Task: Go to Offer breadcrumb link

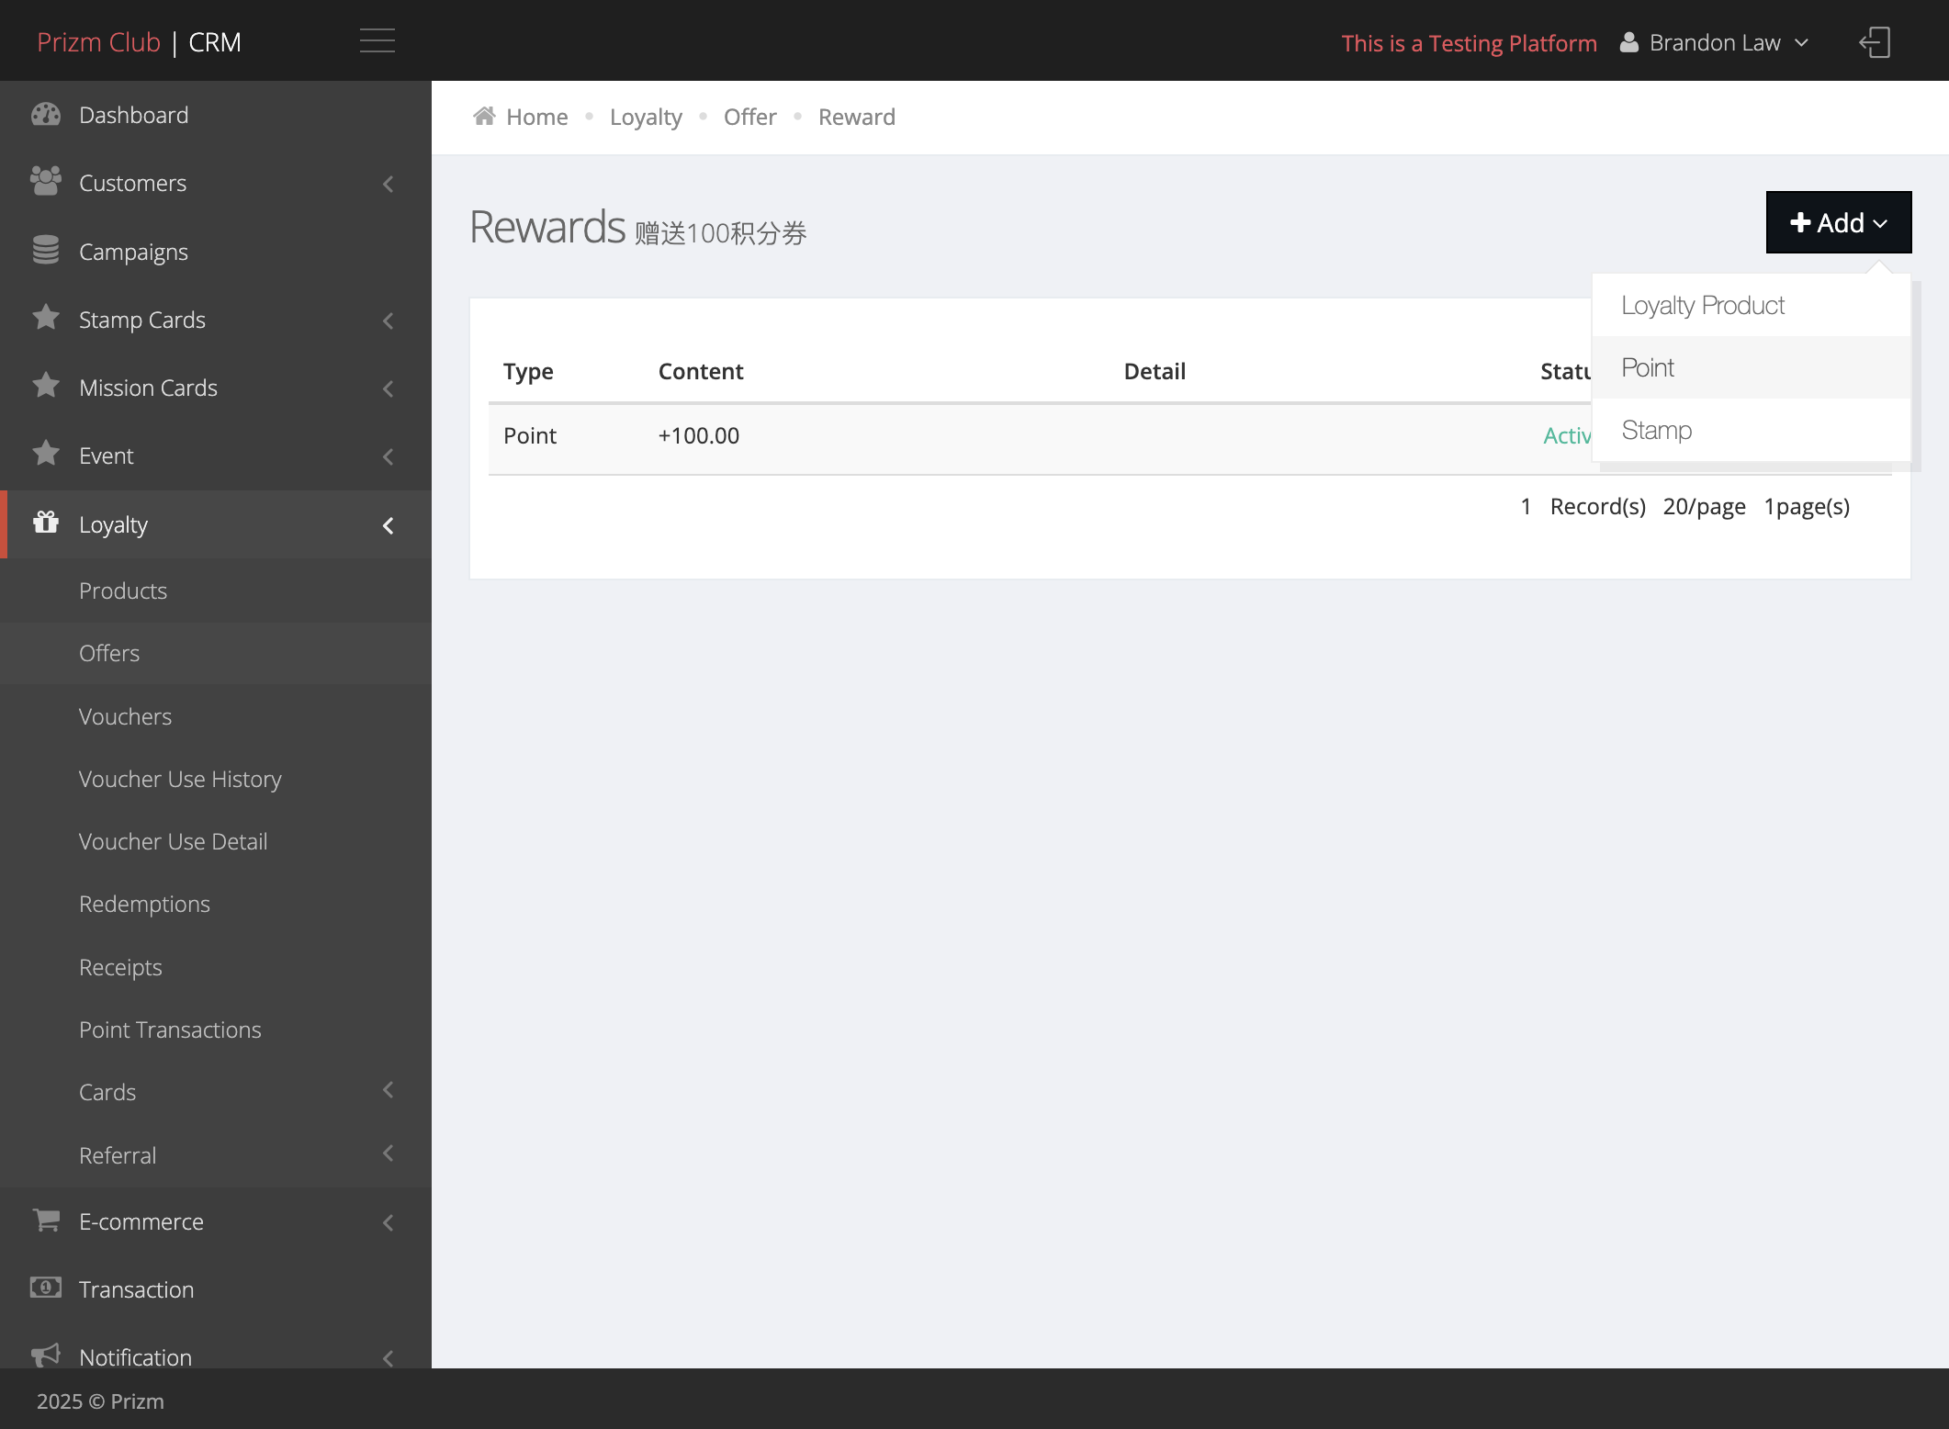Action: [749, 117]
